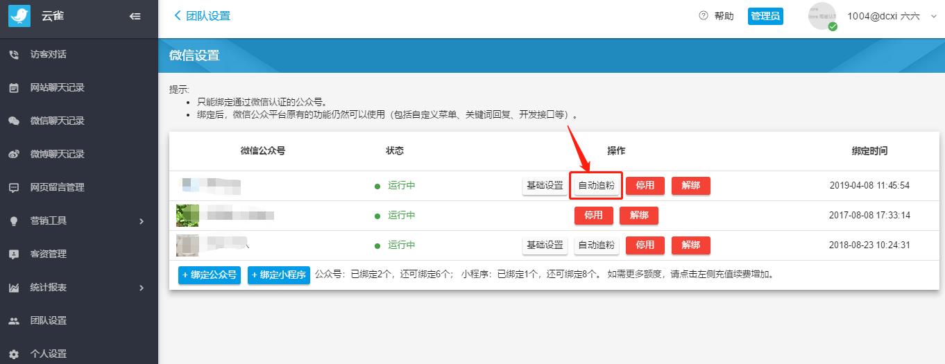This screenshot has width=945, height=364.
Task: Open 网页留言管理 message icon
Action: tap(14, 187)
